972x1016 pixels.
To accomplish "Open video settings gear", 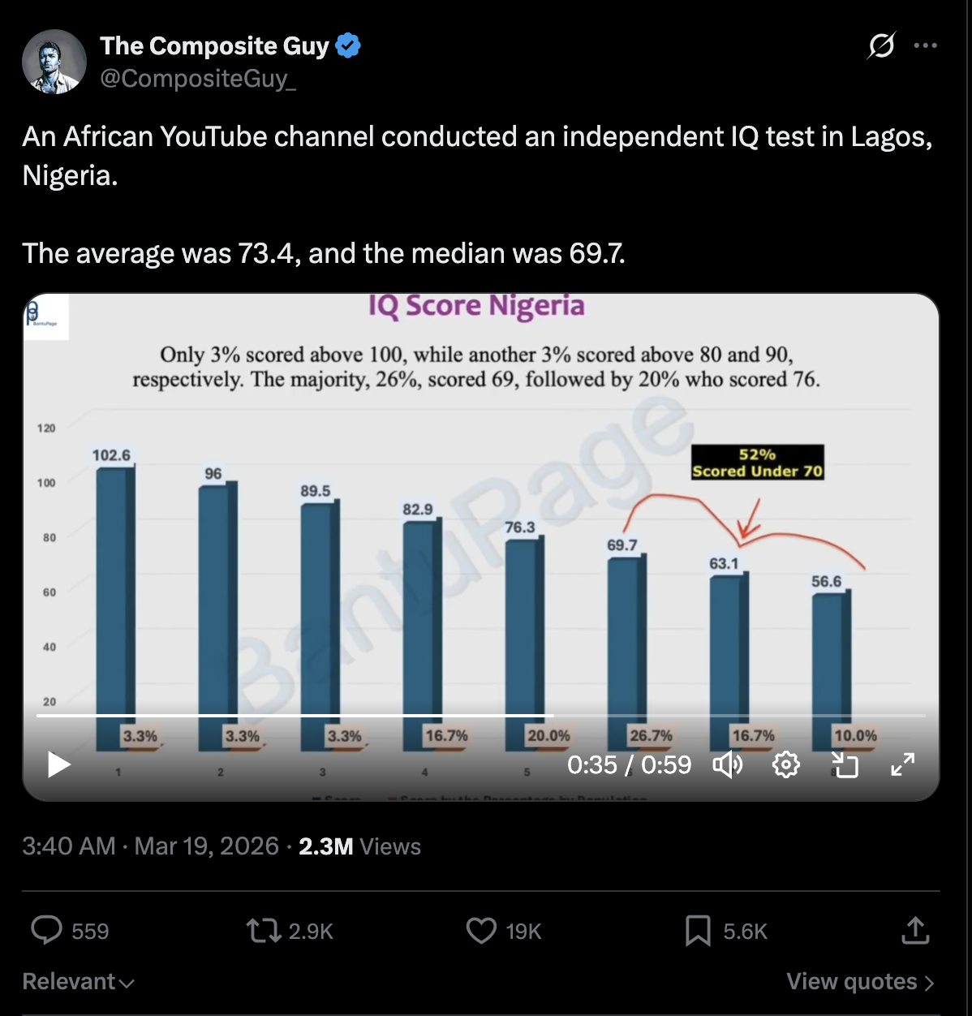I will (x=785, y=764).
